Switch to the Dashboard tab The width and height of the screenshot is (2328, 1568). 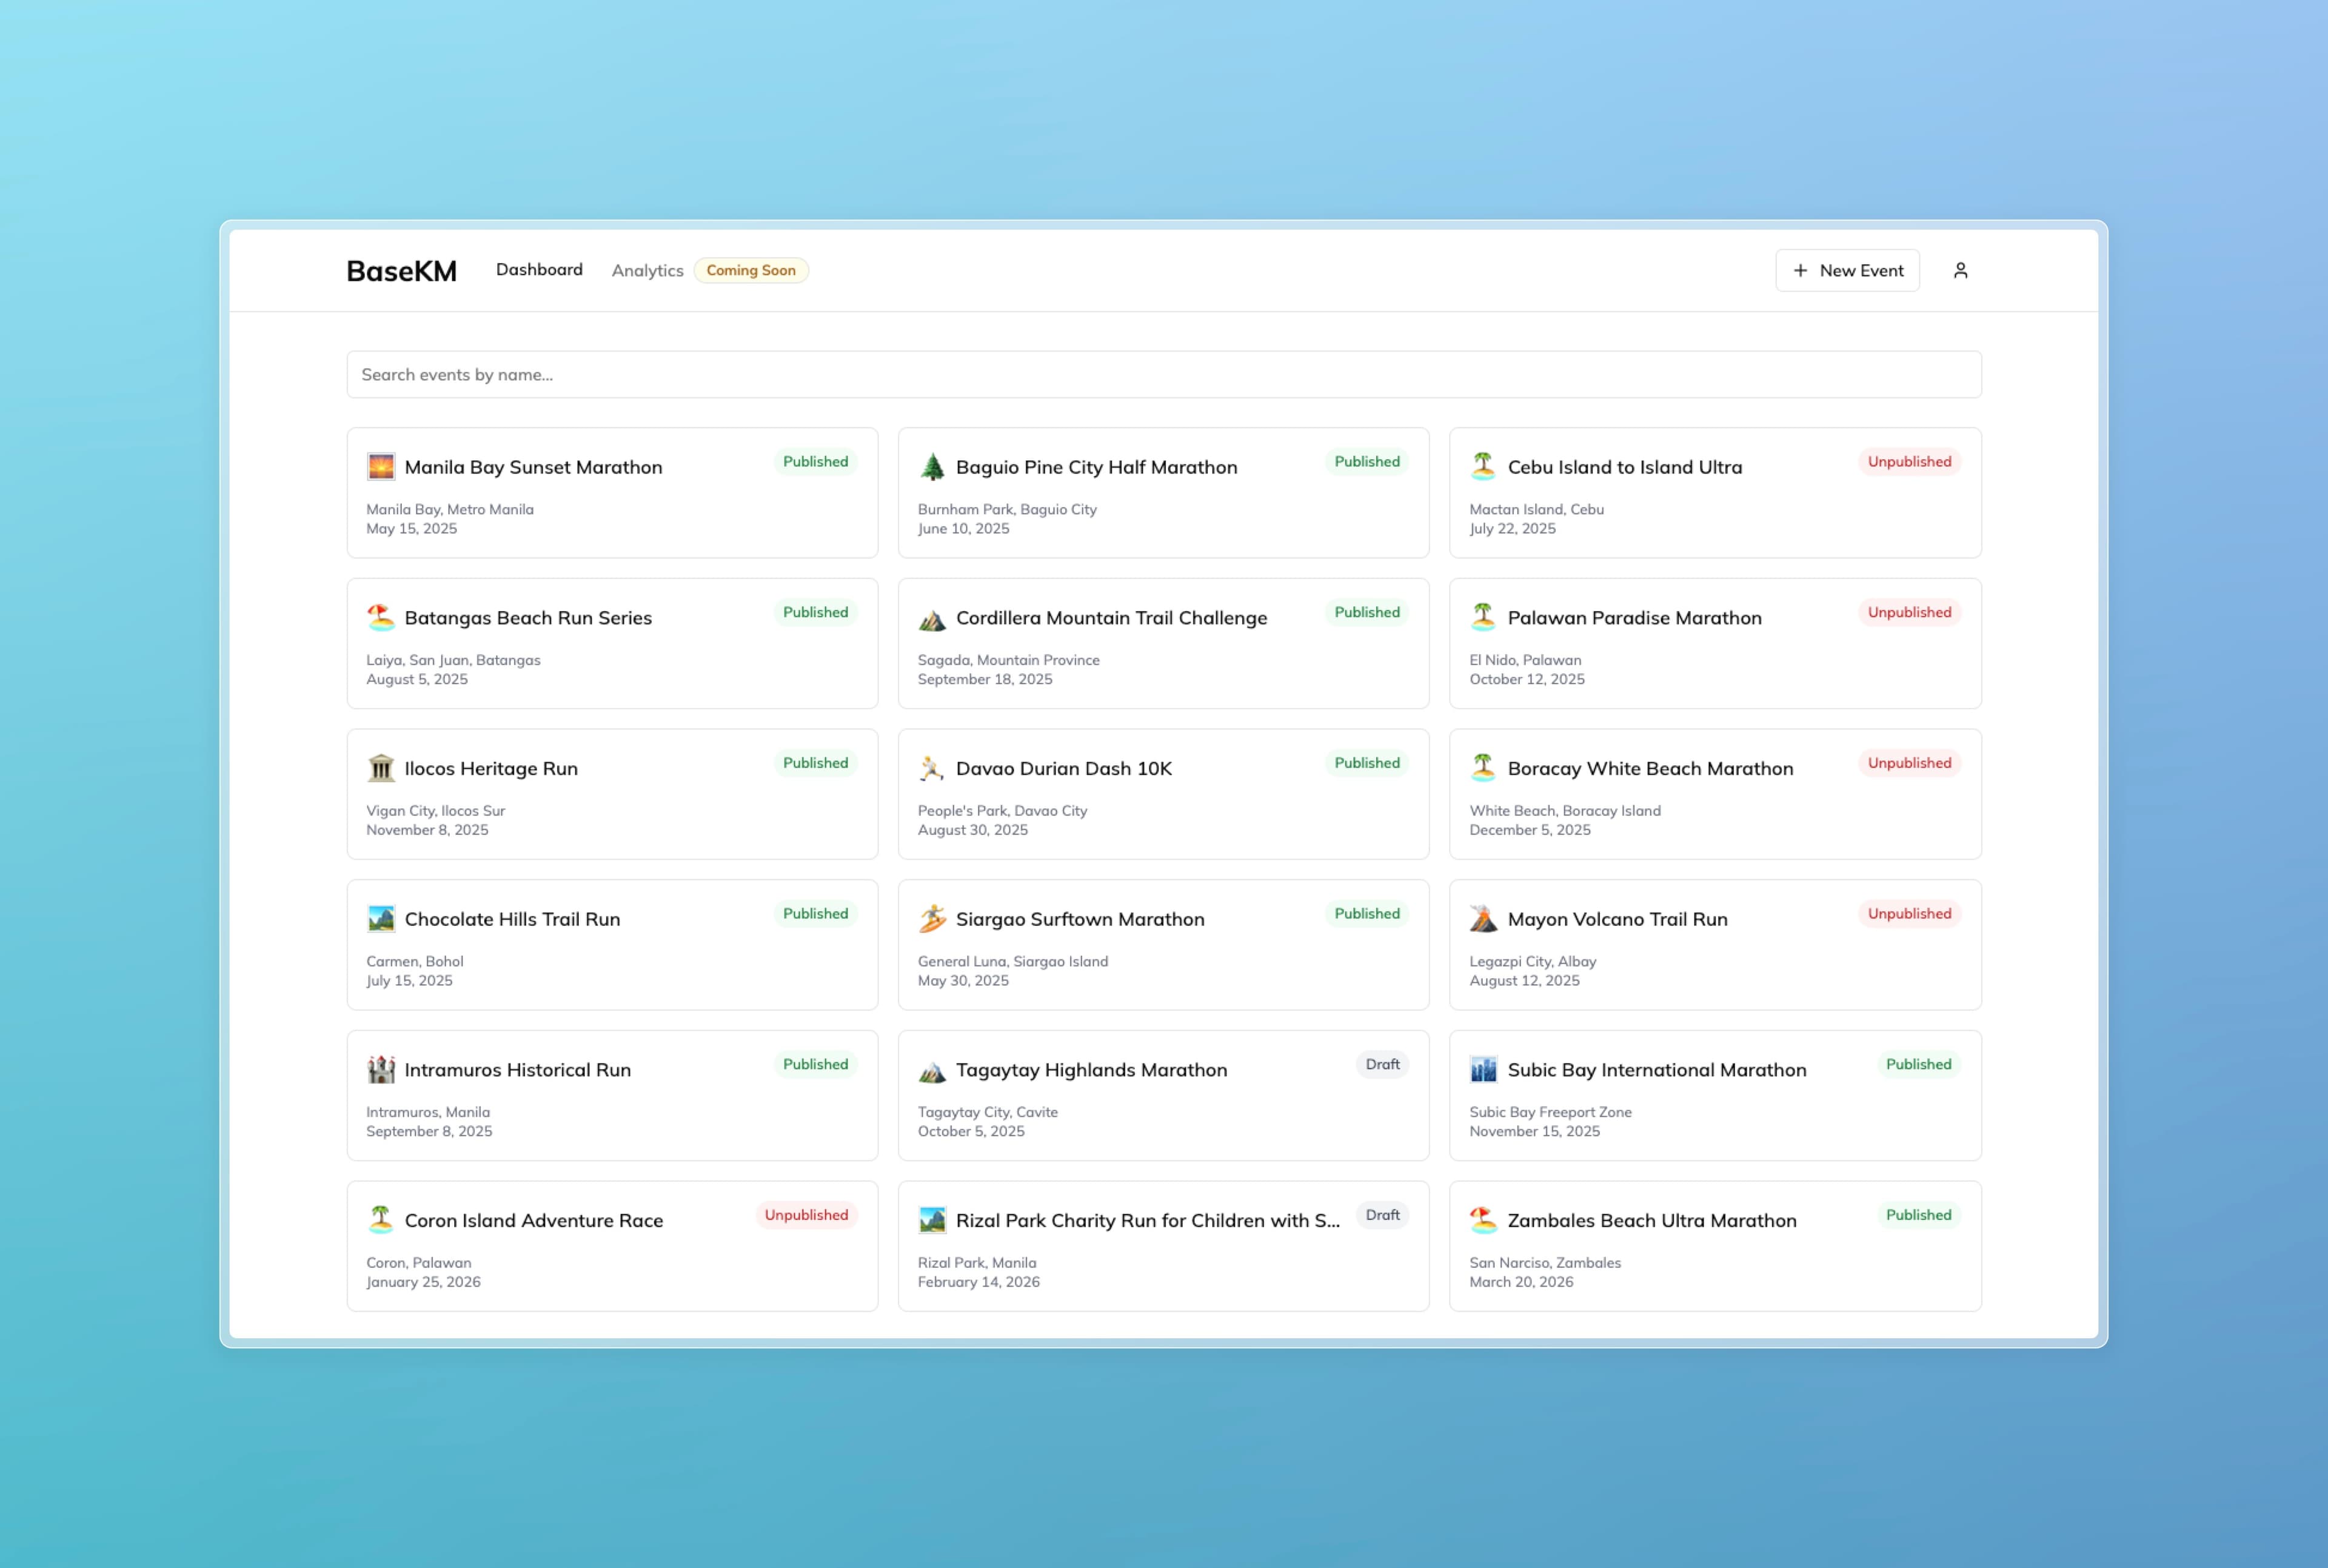539,269
